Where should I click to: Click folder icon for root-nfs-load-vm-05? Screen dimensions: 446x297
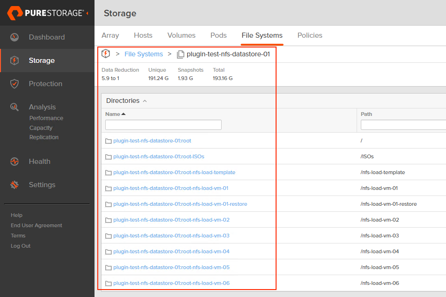click(x=108, y=268)
